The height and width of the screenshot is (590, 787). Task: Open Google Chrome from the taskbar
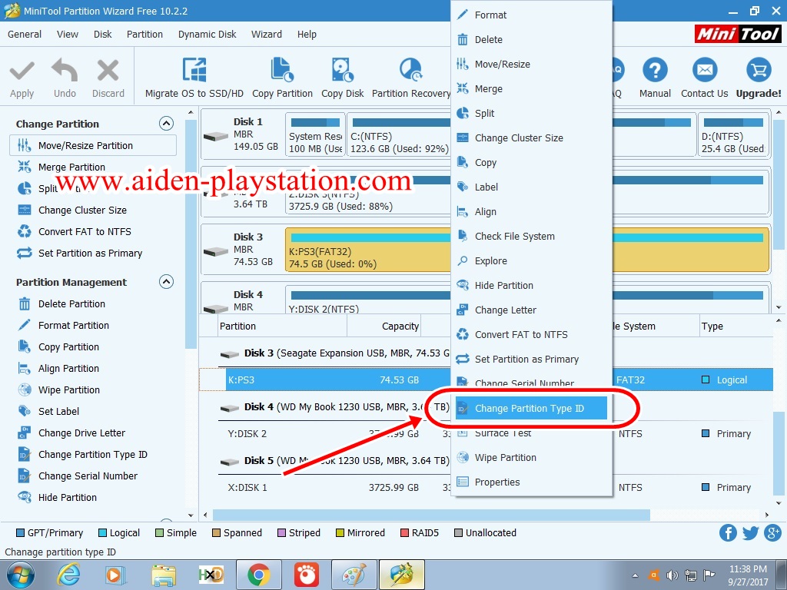(x=258, y=575)
